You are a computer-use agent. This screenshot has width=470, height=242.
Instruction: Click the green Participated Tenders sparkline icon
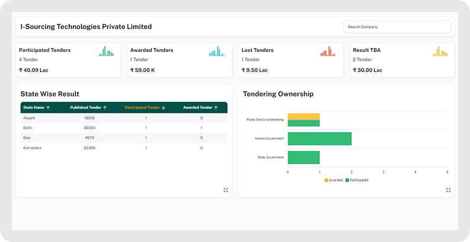(x=106, y=52)
